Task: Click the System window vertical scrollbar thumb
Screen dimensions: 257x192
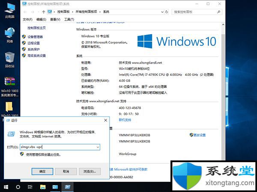Action: (223, 96)
